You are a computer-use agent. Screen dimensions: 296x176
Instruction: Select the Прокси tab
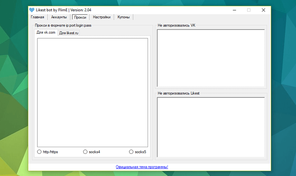(80, 17)
